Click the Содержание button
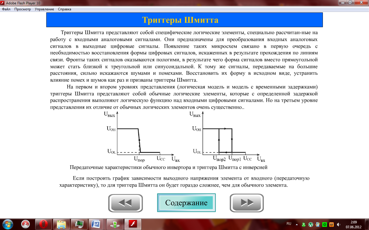 pos(186,203)
